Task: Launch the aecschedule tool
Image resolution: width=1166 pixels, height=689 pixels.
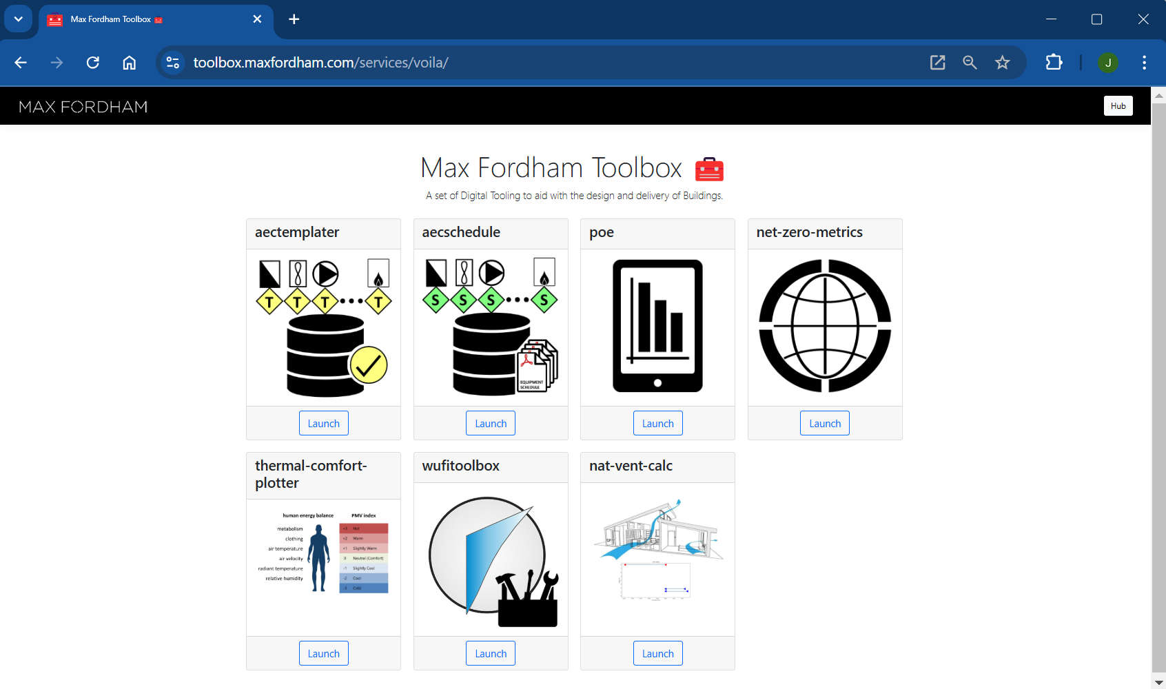Action: 491,423
